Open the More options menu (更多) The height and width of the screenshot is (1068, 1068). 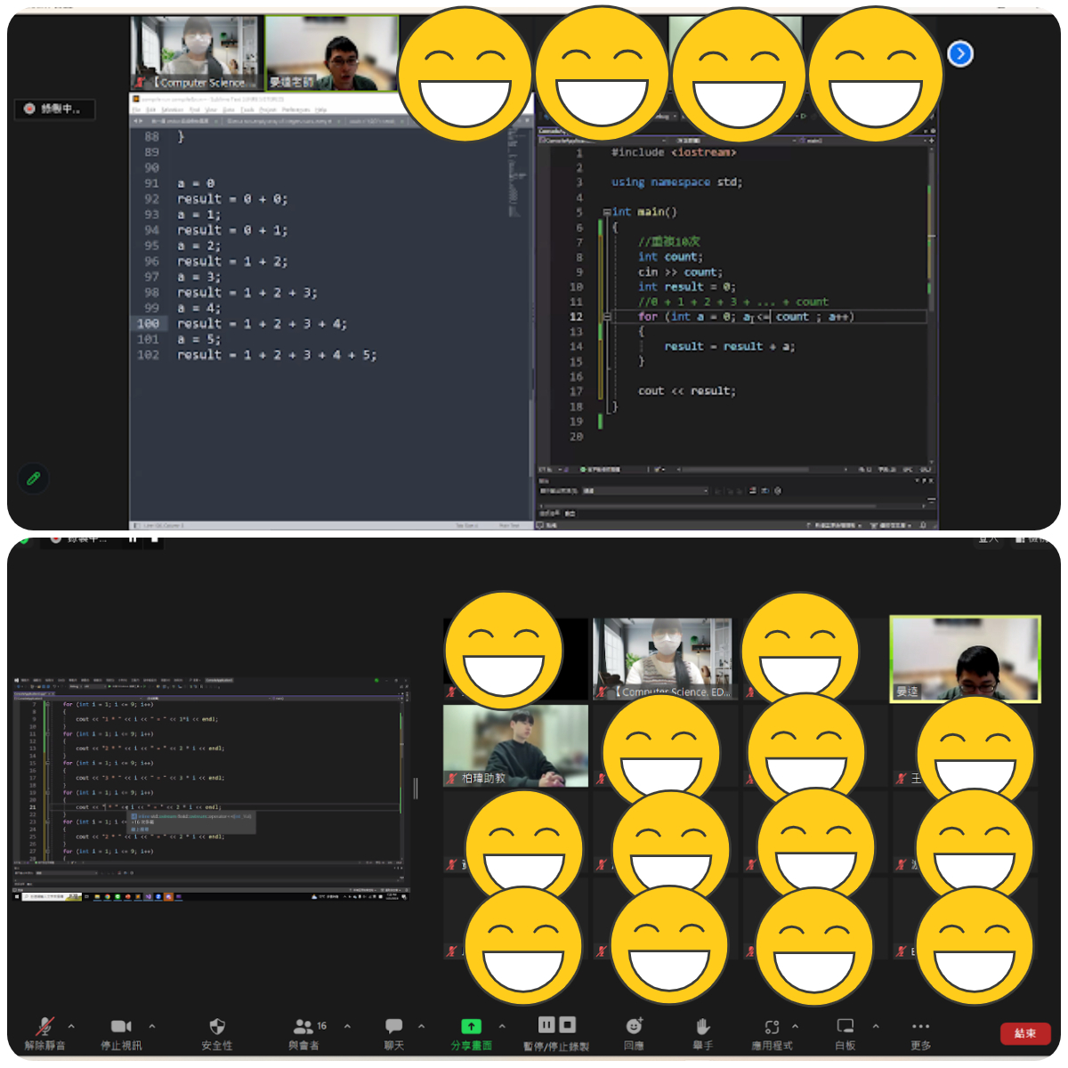(920, 1027)
